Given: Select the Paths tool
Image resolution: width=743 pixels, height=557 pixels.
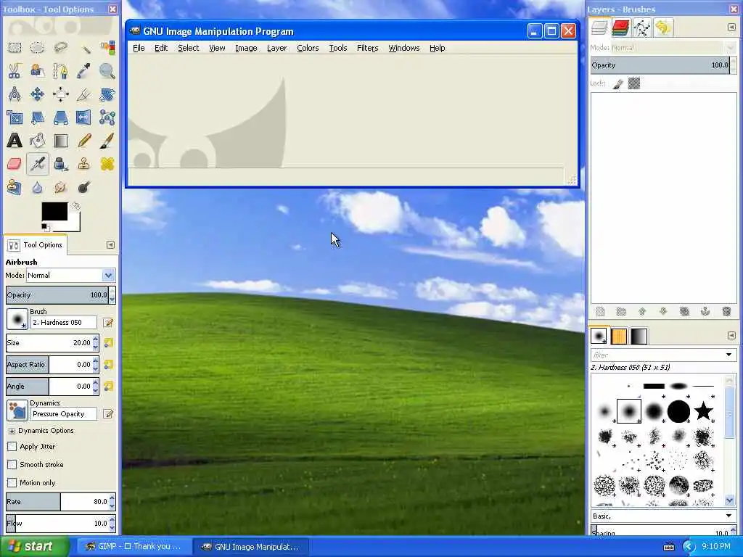Looking at the screenshot, I should tap(61, 71).
